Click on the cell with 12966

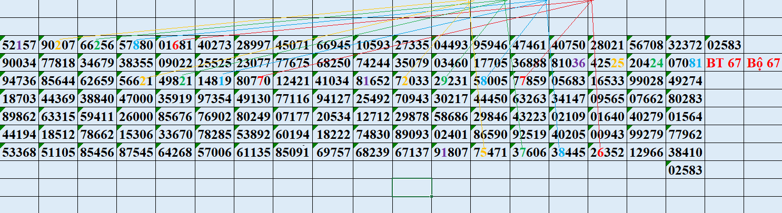(x=646, y=153)
